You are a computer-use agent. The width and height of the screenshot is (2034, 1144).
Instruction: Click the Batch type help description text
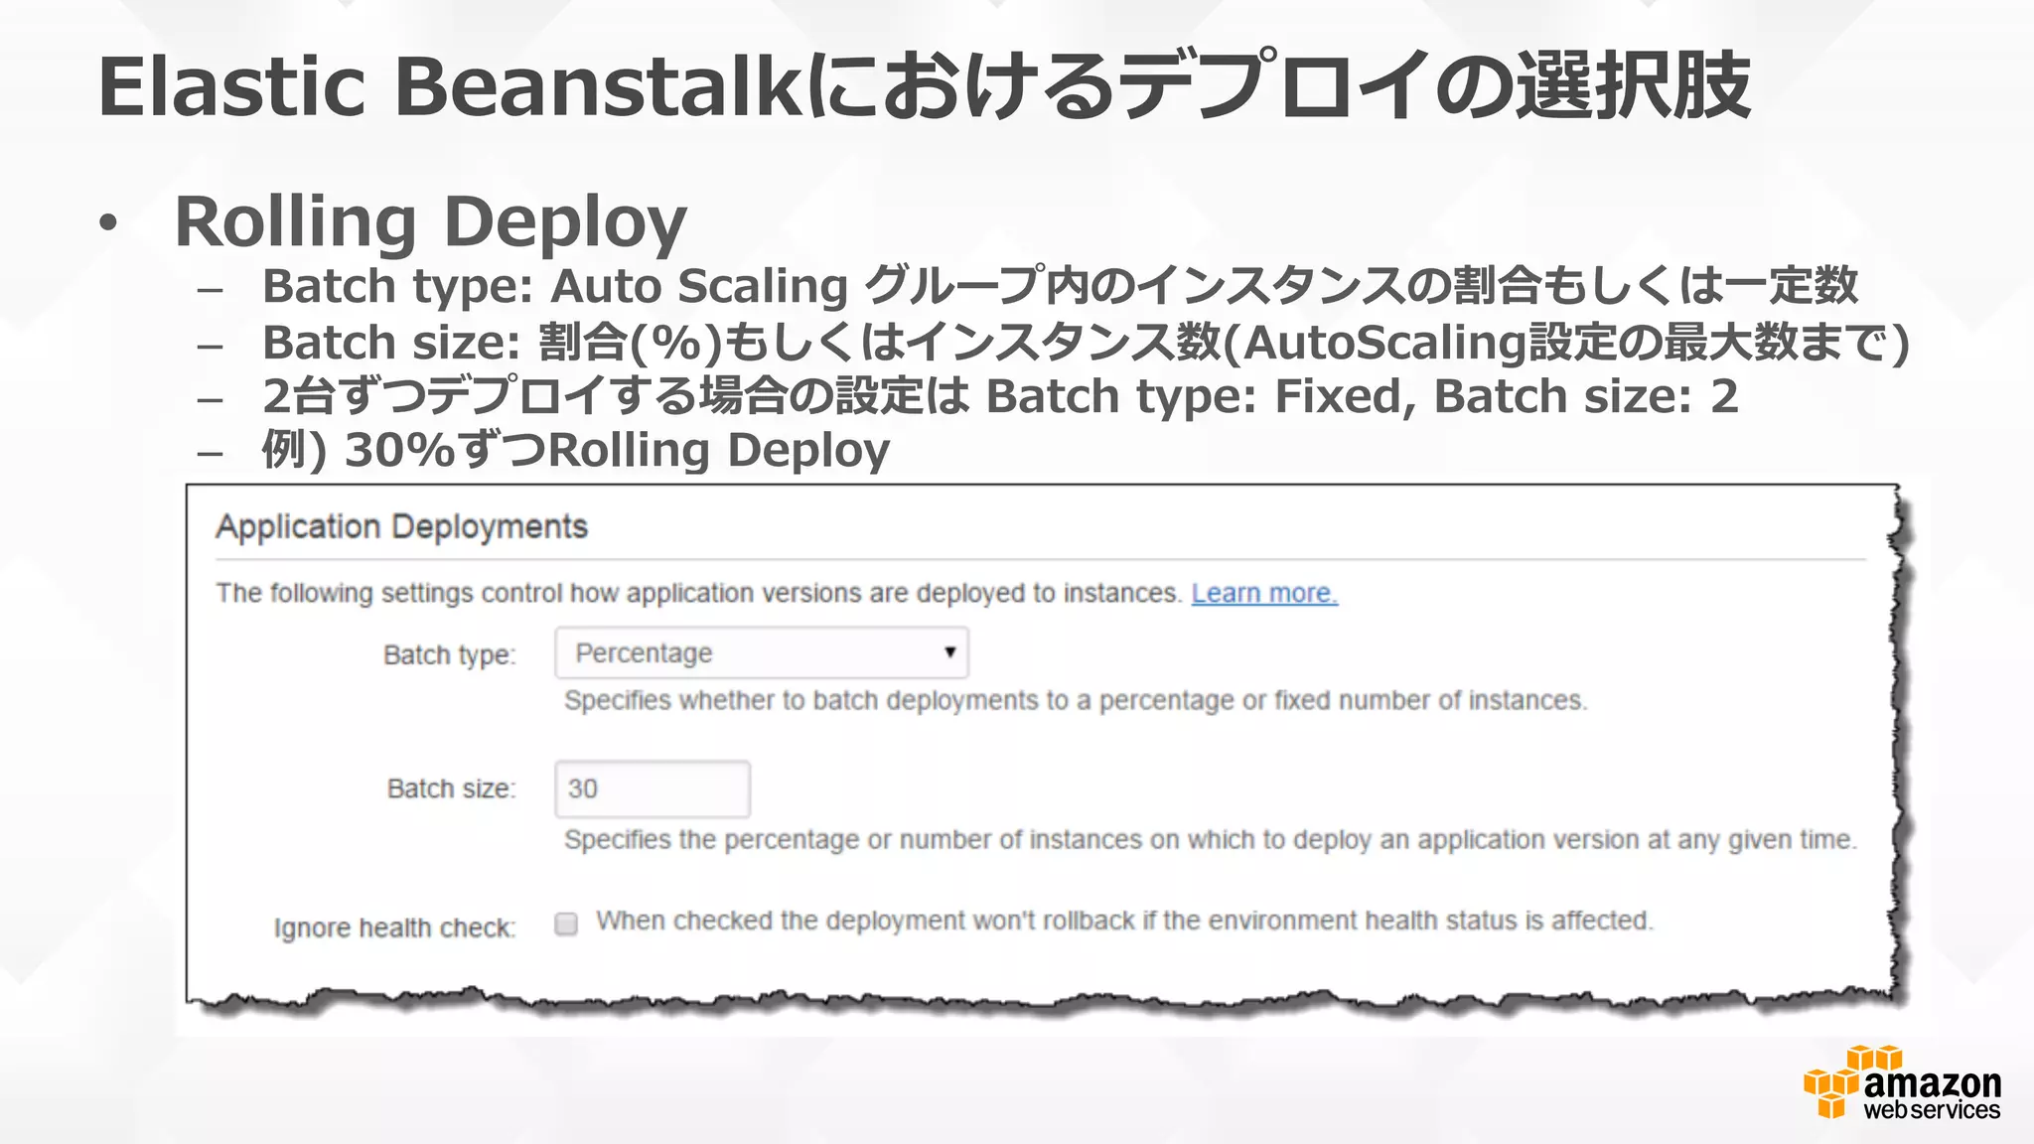(1075, 701)
